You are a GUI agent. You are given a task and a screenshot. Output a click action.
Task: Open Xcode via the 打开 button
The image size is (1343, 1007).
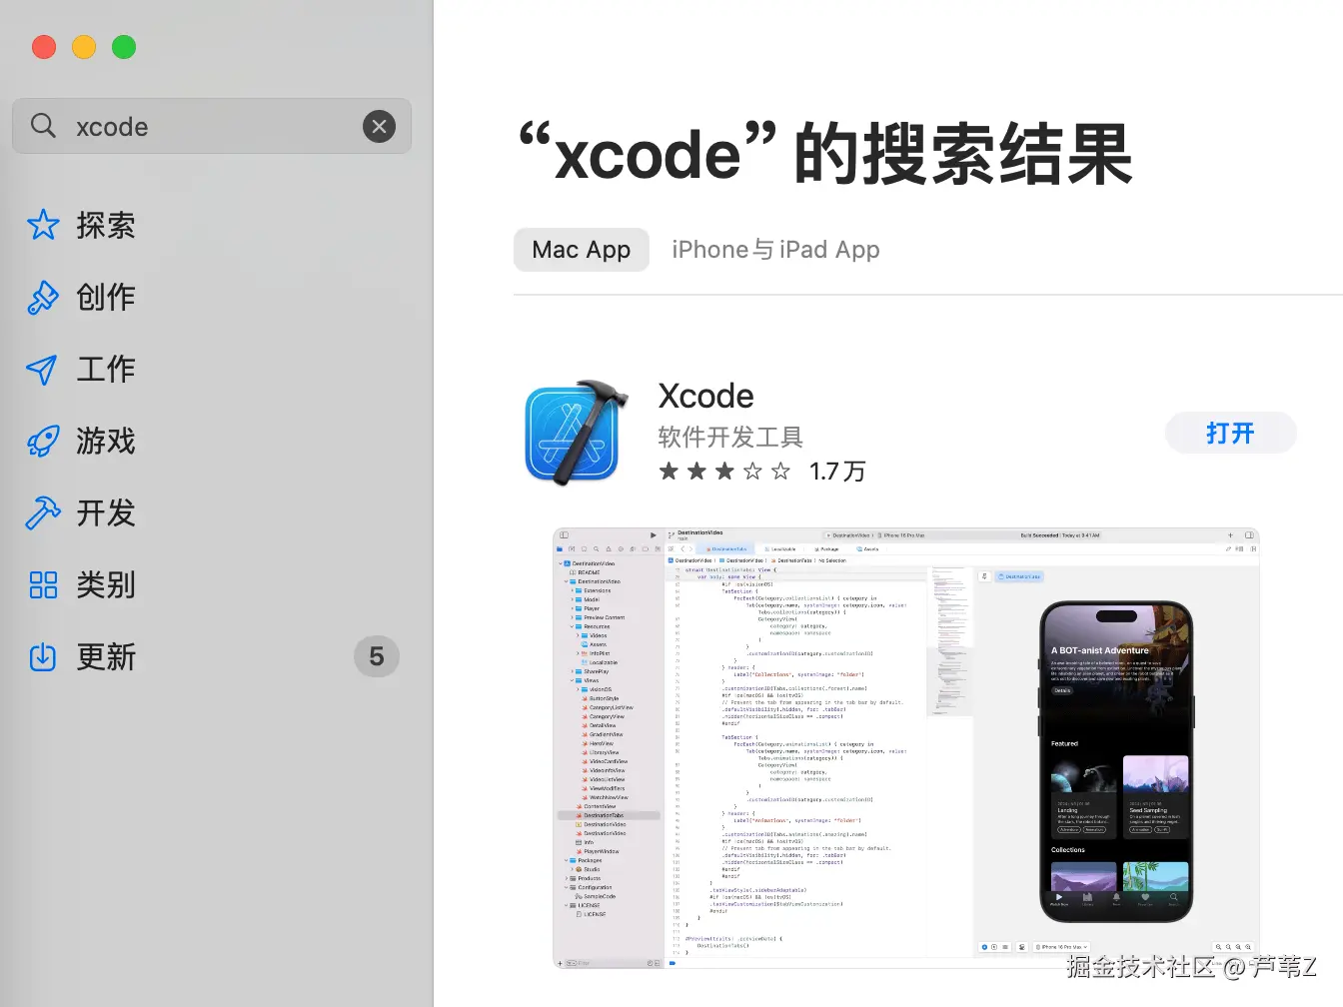(1230, 433)
